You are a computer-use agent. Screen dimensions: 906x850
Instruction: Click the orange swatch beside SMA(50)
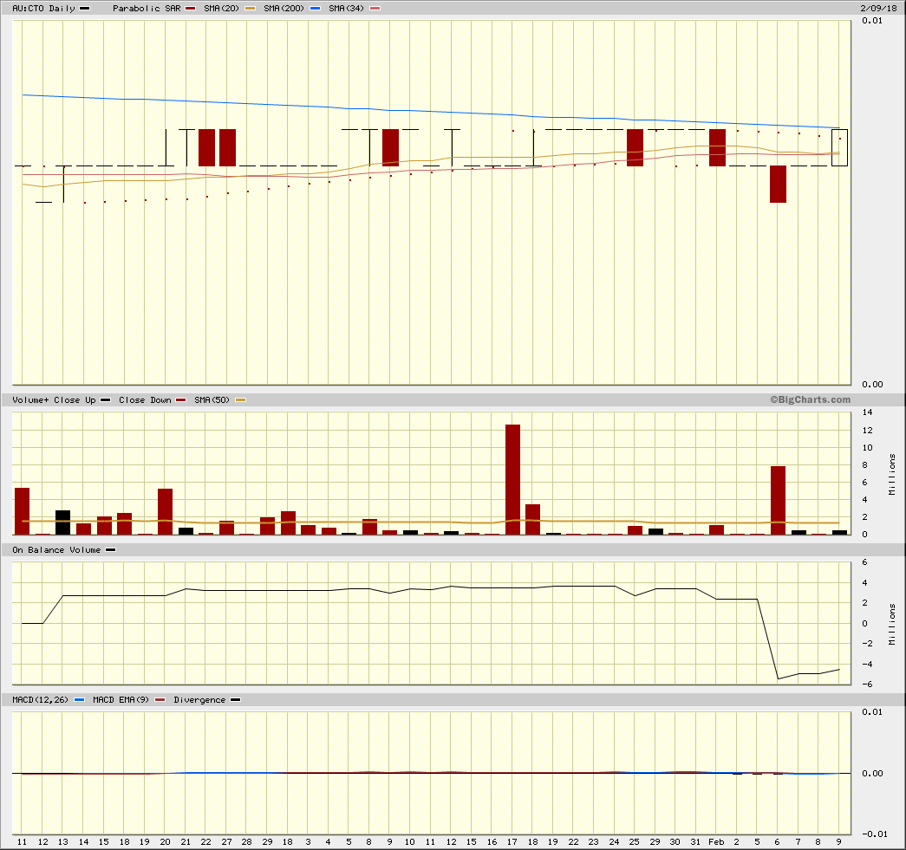pyautogui.click(x=240, y=400)
